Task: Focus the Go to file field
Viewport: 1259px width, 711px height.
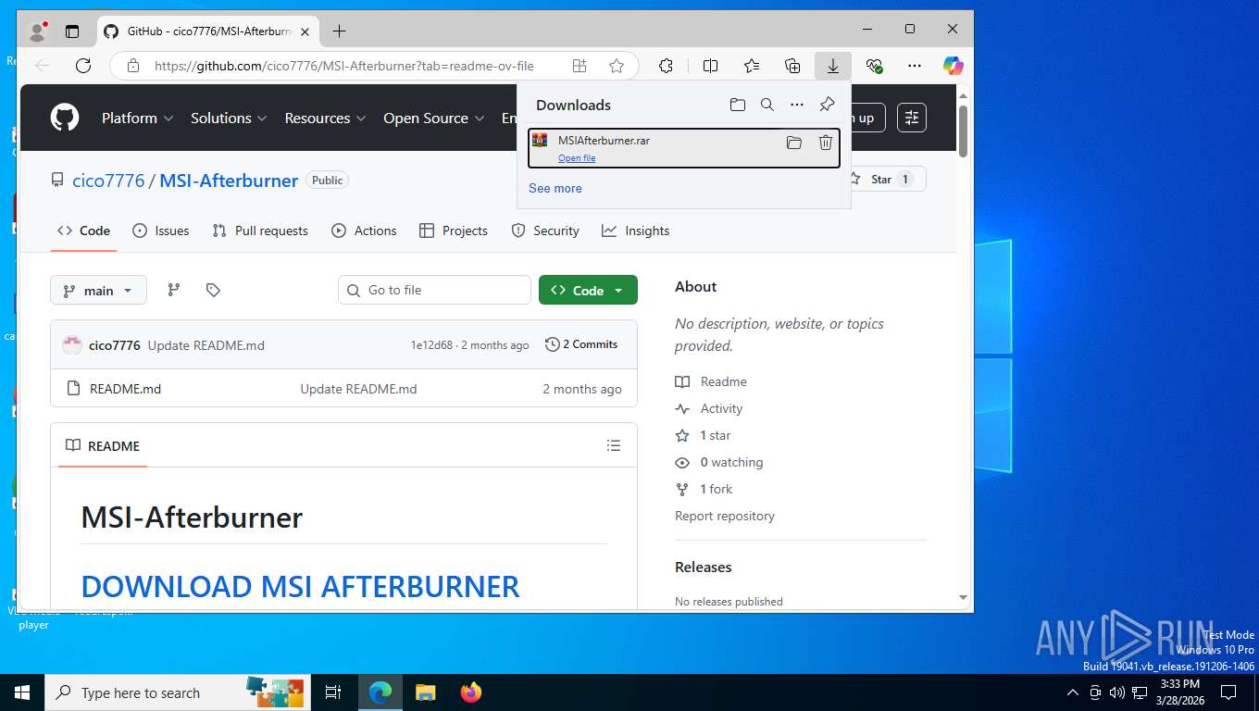Action: (434, 290)
